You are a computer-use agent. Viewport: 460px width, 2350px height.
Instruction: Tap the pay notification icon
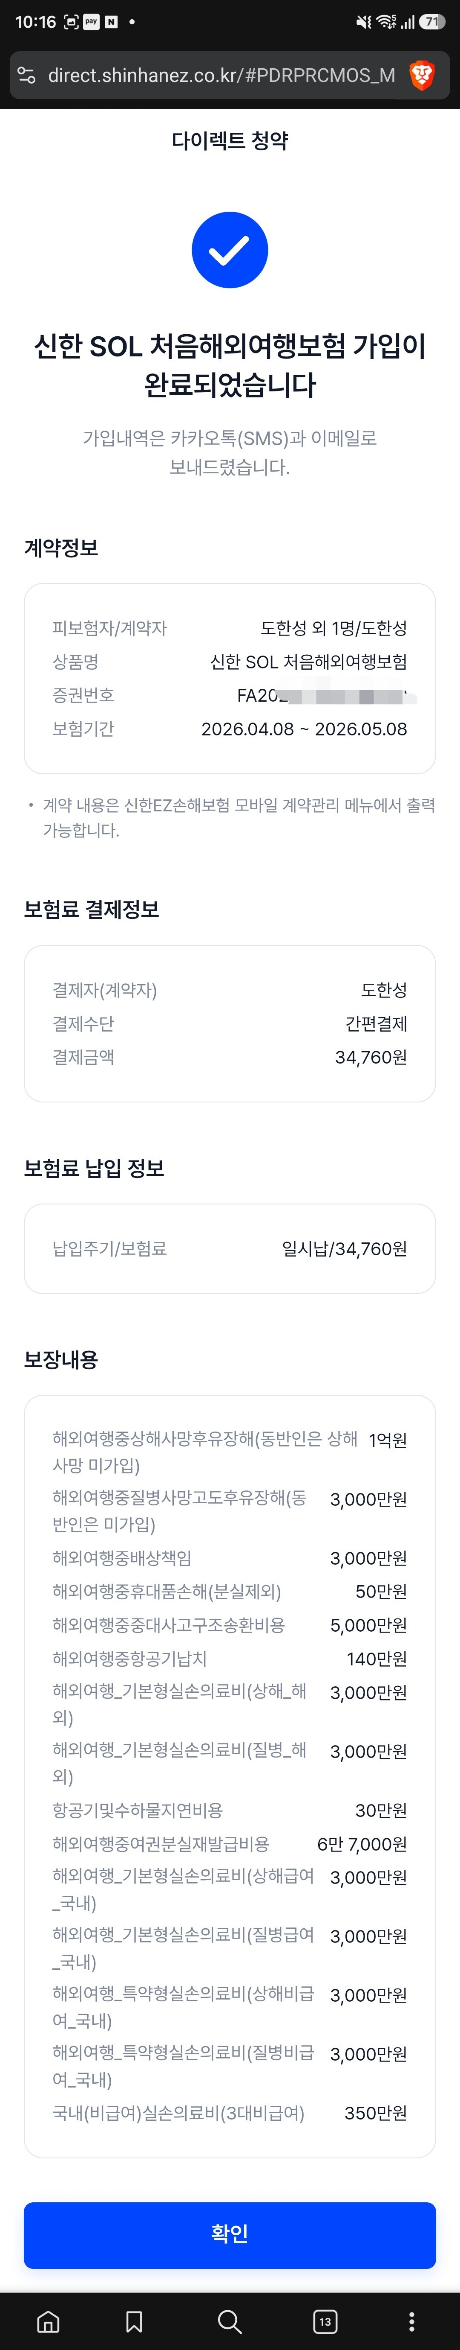click(91, 22)
